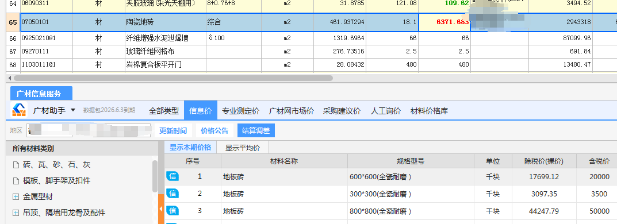Viewport: 617px width, 224px height.
Task: Switch to 显示平均价 view
Action: (x=243, y=148)
